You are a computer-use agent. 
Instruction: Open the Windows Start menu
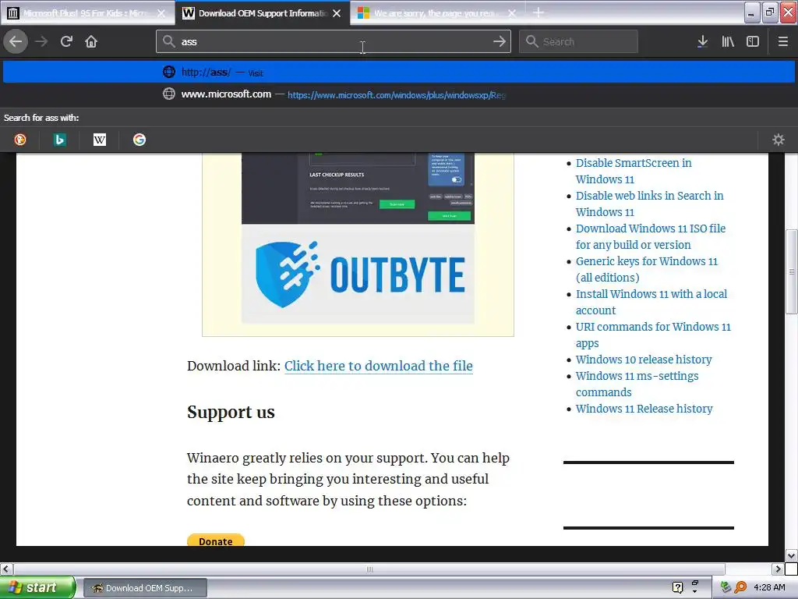(37, 587)
